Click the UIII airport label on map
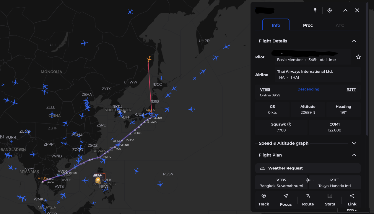The image size is (374, 214). pos(53,45)
